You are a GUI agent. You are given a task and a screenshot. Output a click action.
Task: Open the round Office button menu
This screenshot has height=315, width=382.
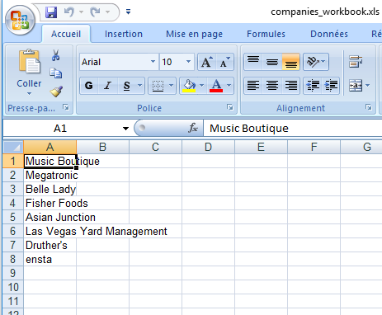pyautogui.click(x=20, y=21)
